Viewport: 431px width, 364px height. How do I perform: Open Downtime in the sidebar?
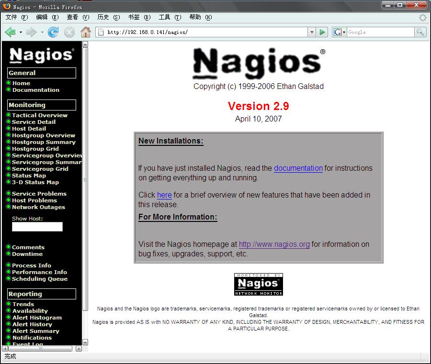[x=27, y=254]
